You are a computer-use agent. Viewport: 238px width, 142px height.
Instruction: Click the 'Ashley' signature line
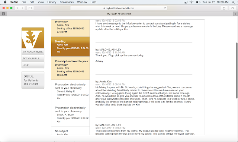tap(99, 61)
